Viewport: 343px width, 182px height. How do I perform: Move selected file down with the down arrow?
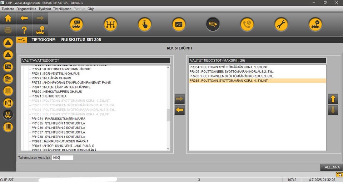[x=333, y=110]
